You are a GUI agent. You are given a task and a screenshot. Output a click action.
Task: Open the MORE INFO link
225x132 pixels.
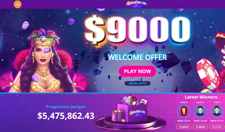pyautogui.click(x=137, y=83)
